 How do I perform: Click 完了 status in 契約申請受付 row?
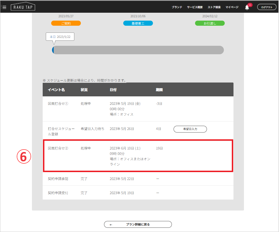click(x=84, y=193)
